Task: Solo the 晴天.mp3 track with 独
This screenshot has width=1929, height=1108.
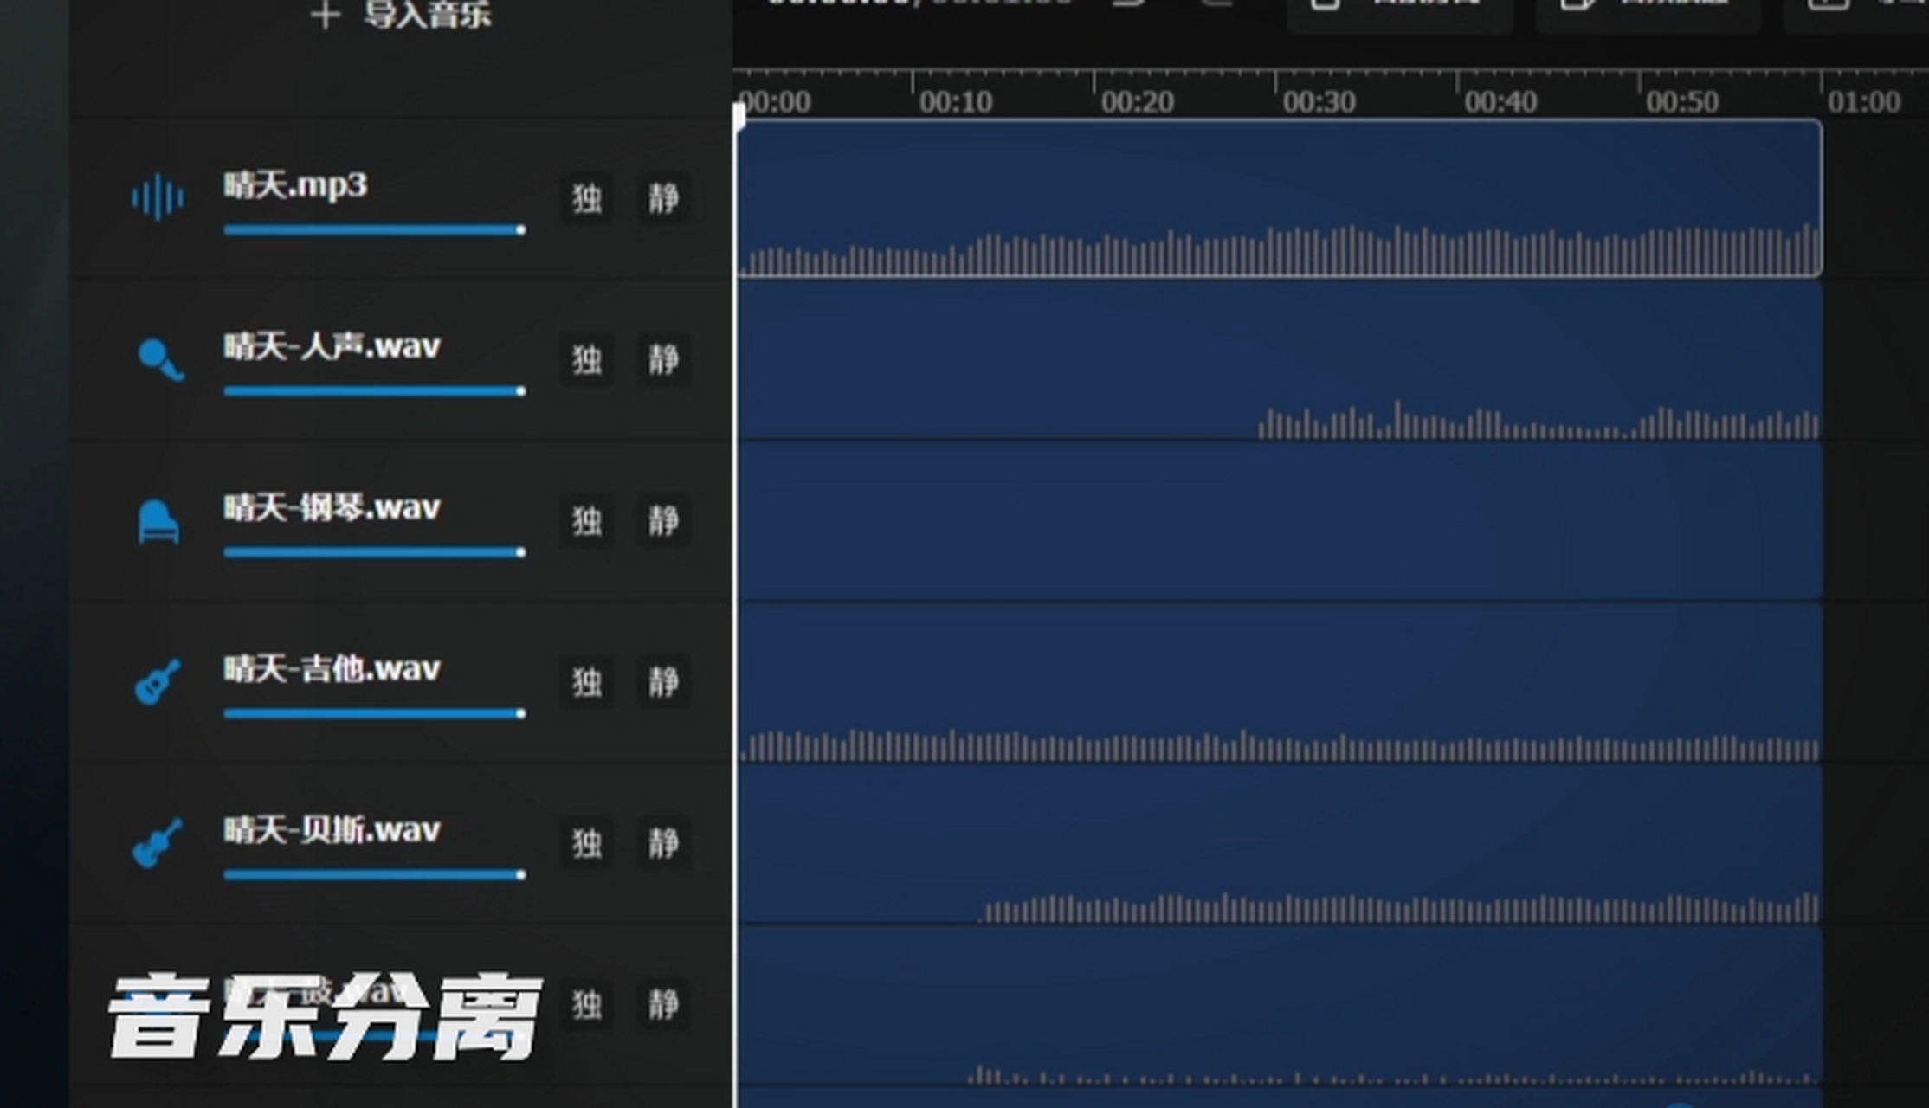Action: (x=587, y=198)
